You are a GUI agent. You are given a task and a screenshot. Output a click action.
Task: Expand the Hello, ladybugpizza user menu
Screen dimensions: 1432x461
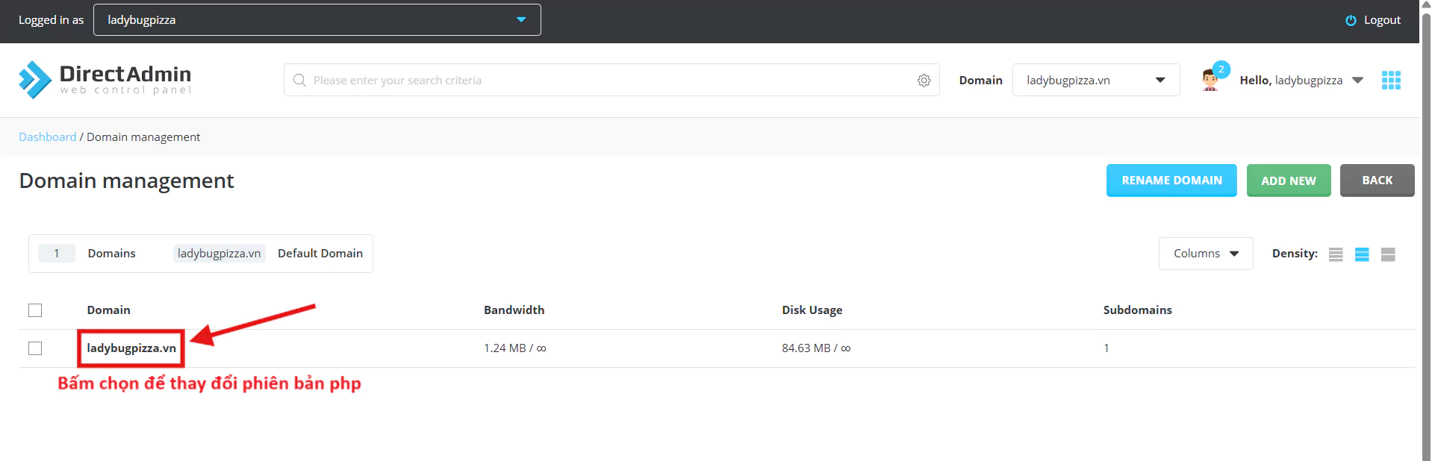pos(1301,81)
